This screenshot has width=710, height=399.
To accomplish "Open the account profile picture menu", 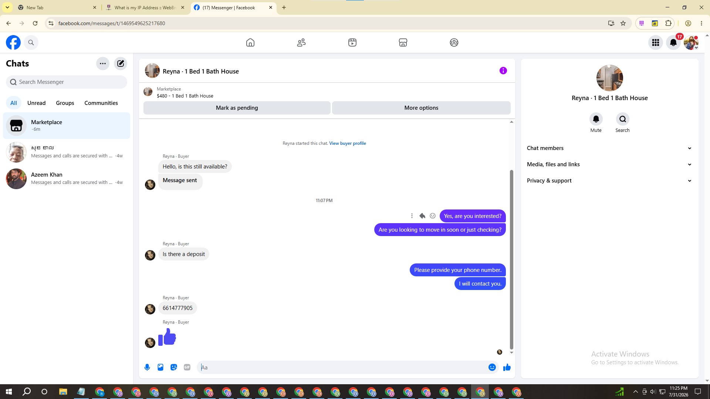I will tap(691, 42).
